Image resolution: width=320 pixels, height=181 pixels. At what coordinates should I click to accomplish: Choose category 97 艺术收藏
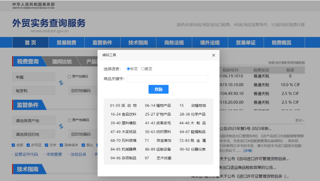tap(158, 158)
